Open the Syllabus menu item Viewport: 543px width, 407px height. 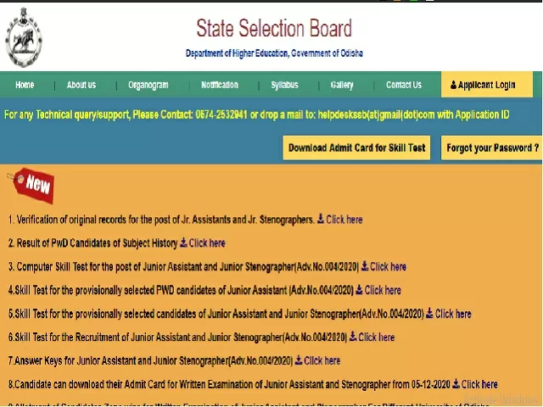click(x=285, y=85)
